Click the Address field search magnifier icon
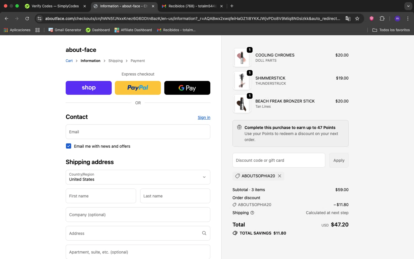This screenshot has width=414, height=259. tap(204, 233)
